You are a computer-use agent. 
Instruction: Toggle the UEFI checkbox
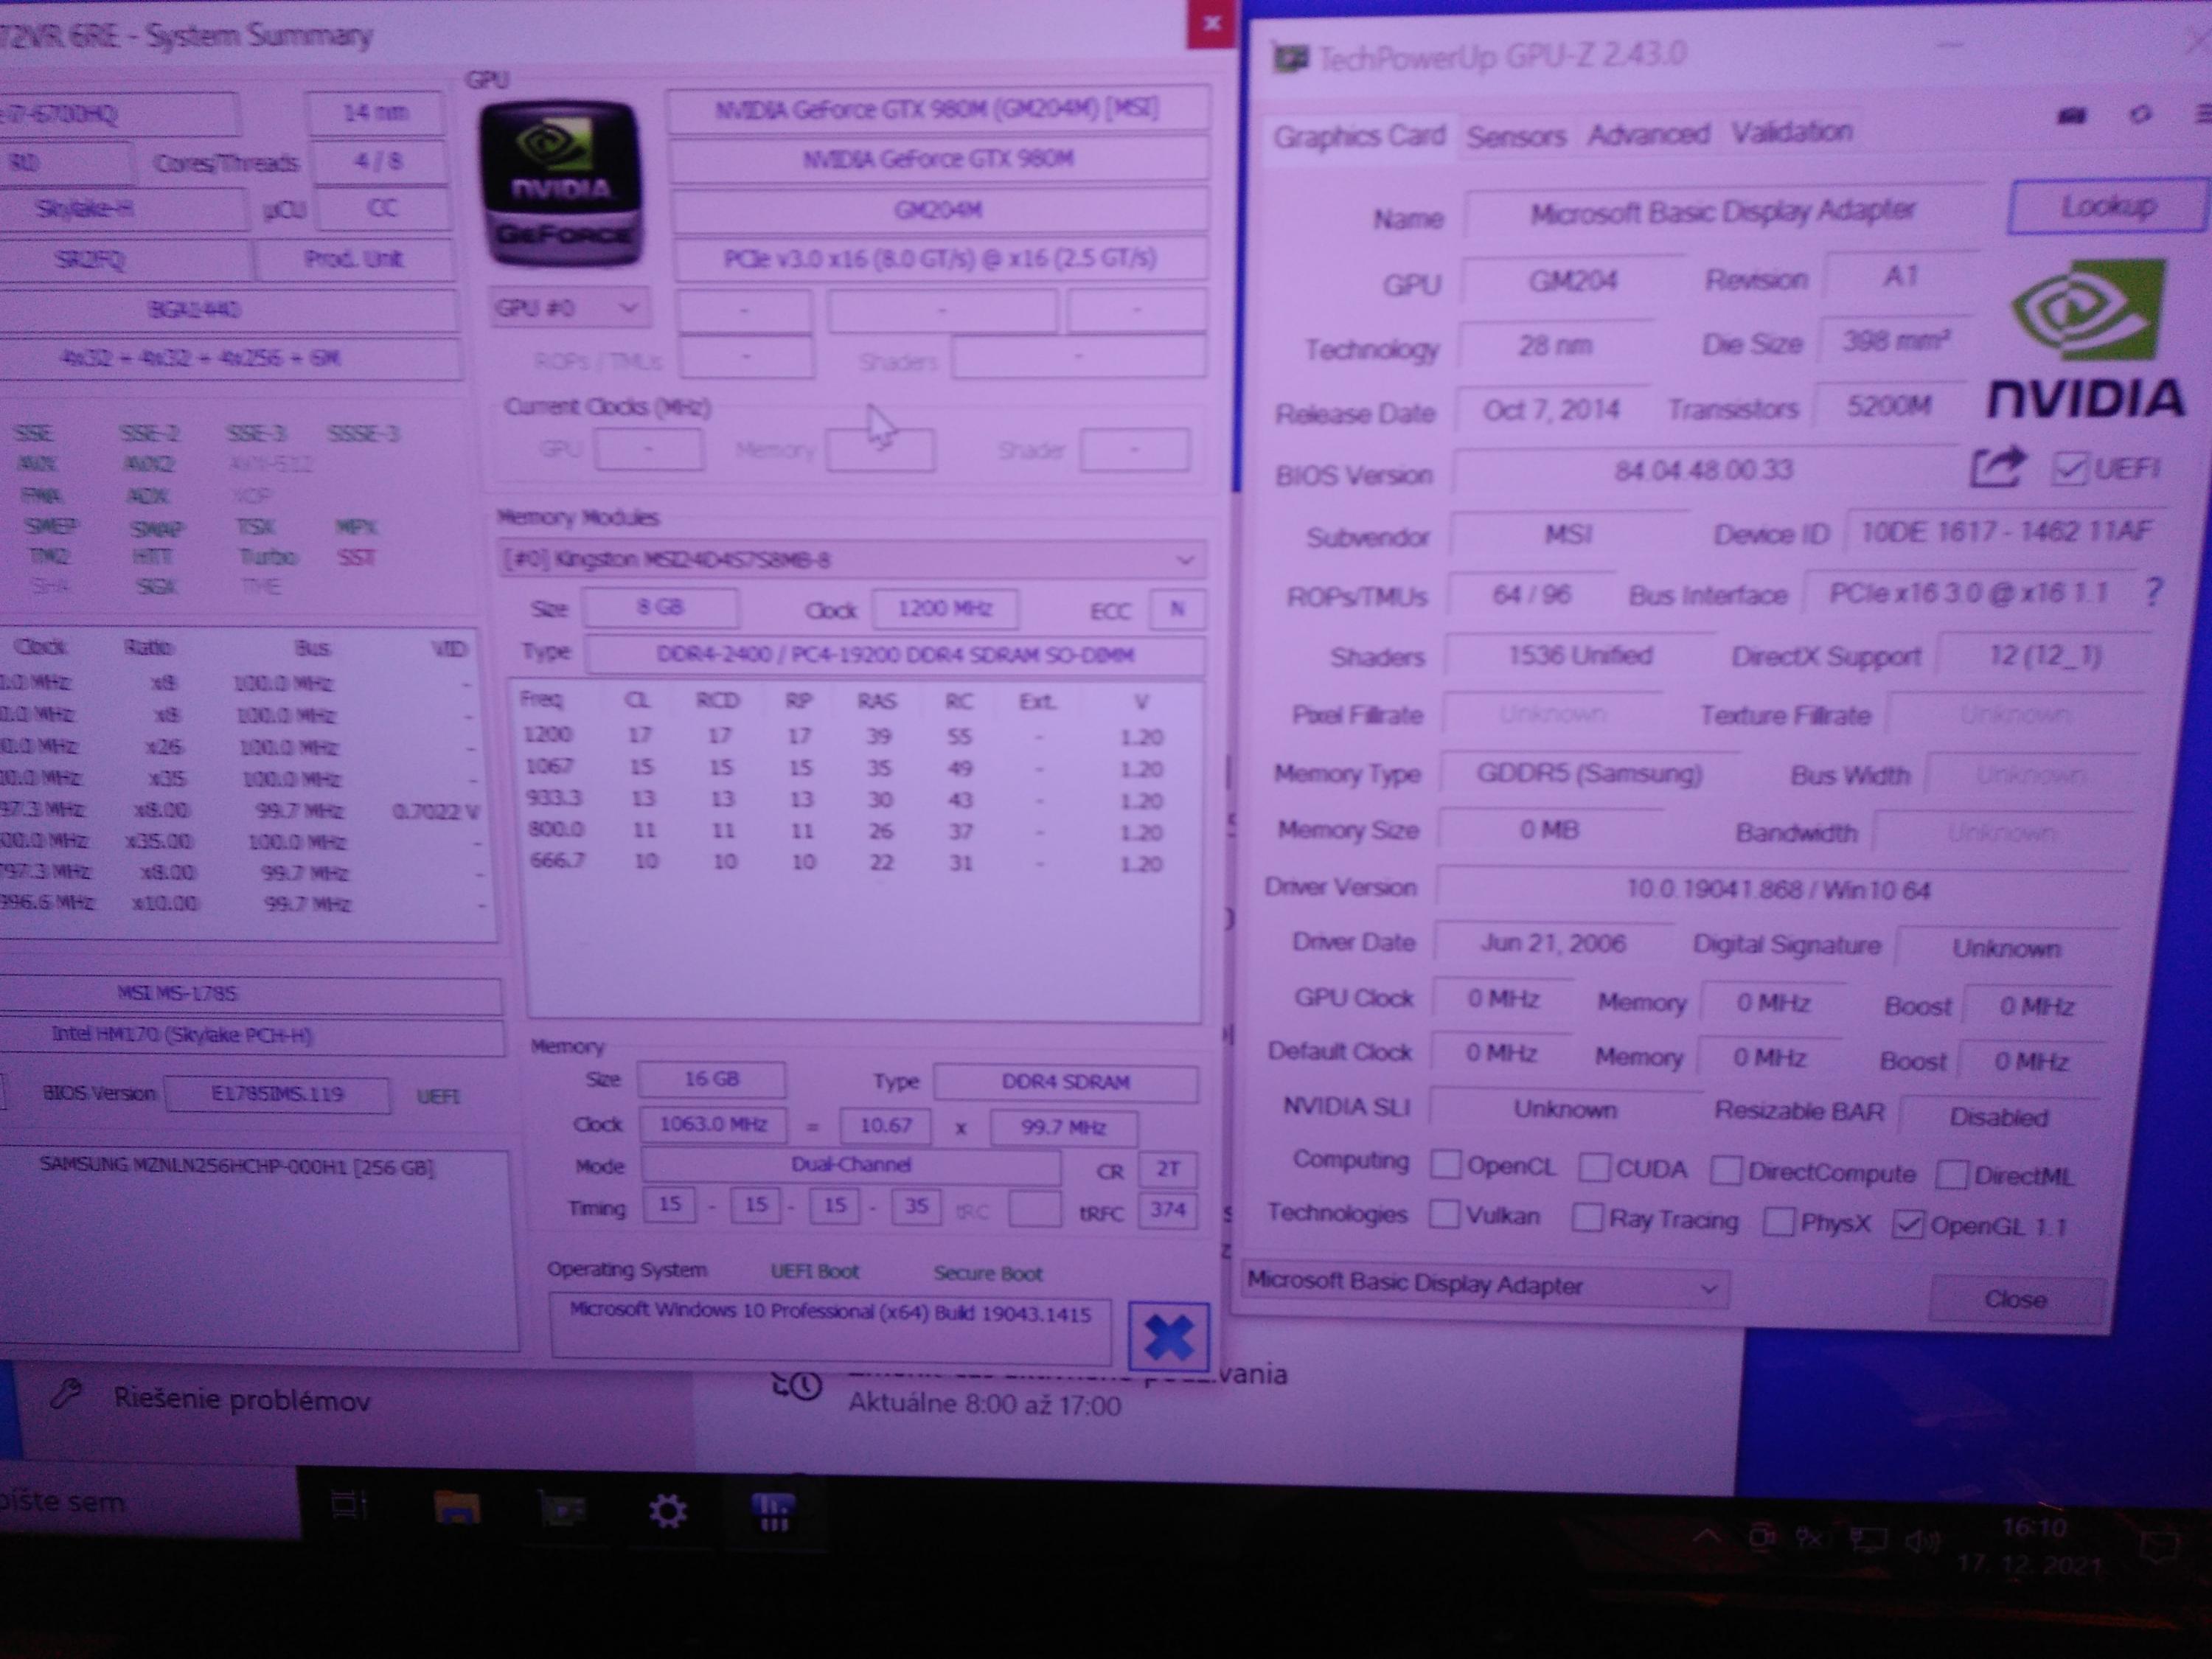coord(2068,468)
